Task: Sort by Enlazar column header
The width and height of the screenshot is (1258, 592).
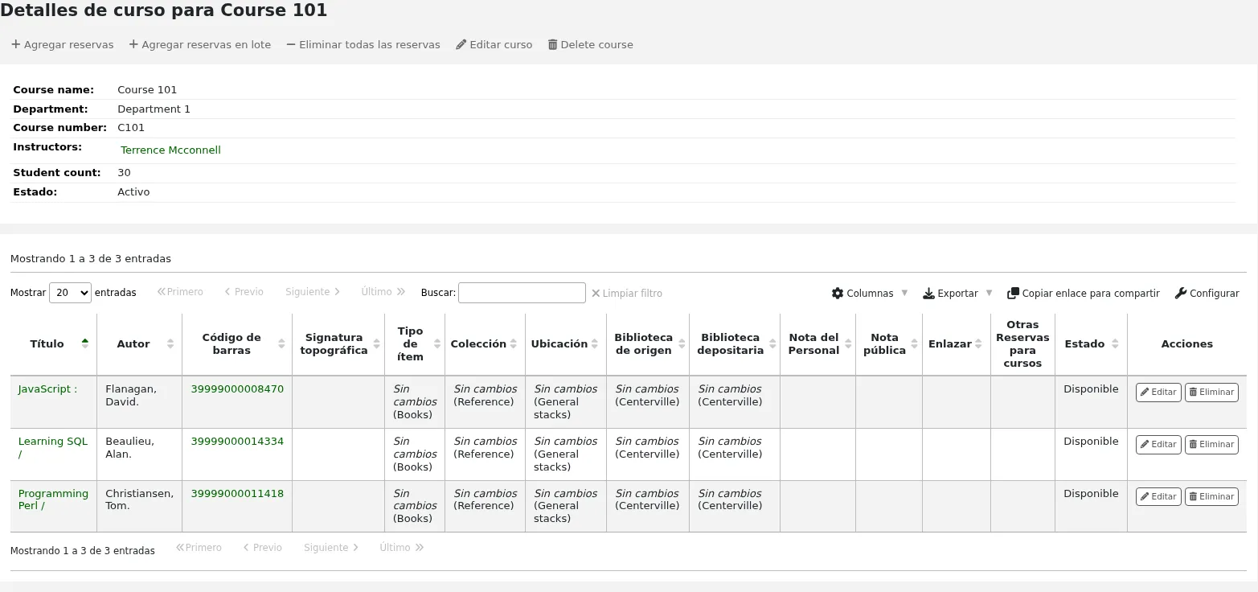Action: pyautogui.click(x=957, y=344)
